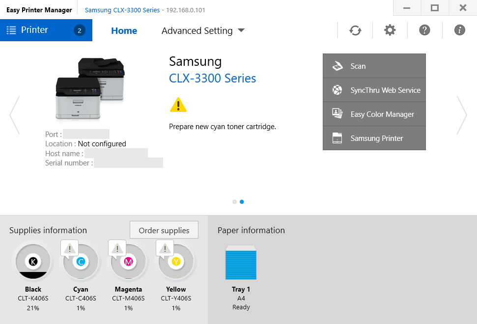Click the Samsung CLX-3300 Series title bar text

click(122, 10)
